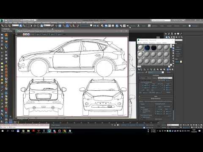
Task: Click Reset Map/Material icon
Action: (148, 69)
